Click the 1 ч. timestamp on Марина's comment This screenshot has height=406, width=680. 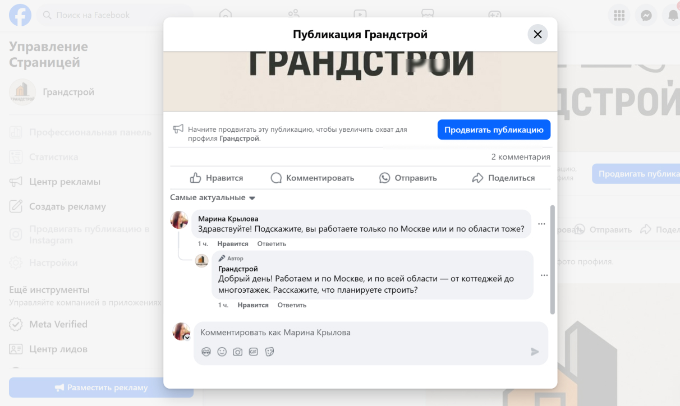coord(203,244)
